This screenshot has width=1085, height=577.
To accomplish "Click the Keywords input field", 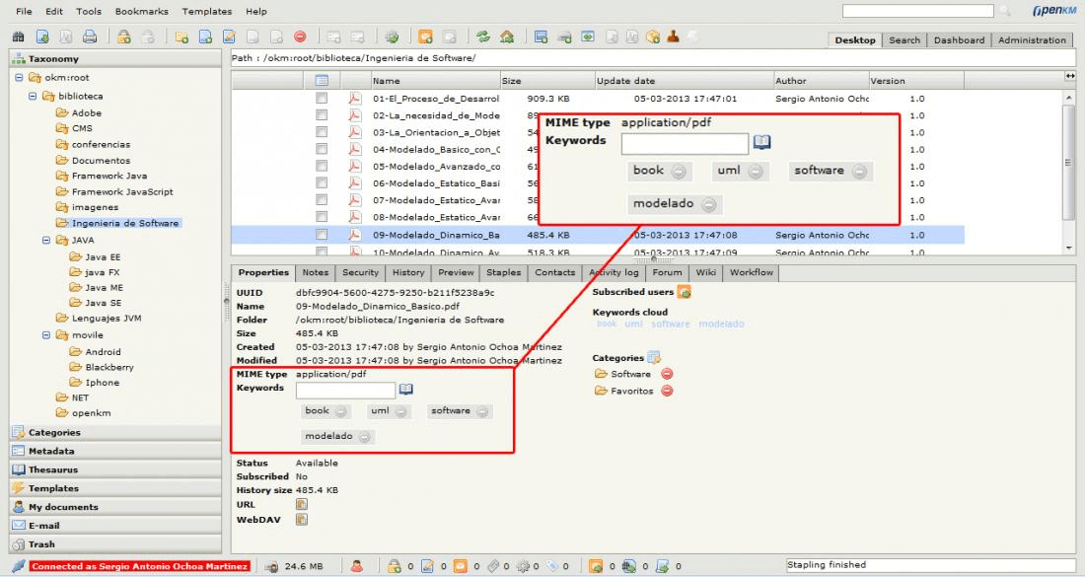I will [345, 391].
